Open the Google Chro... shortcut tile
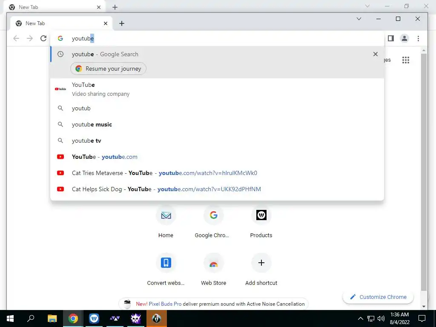Image resolution: width=436 pixels, height=327 pixels. (x=214, y=222)
